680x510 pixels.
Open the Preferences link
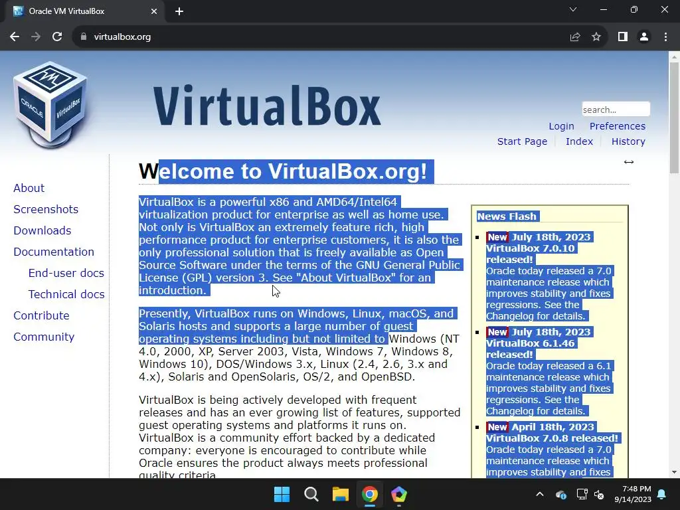point(617,126)
